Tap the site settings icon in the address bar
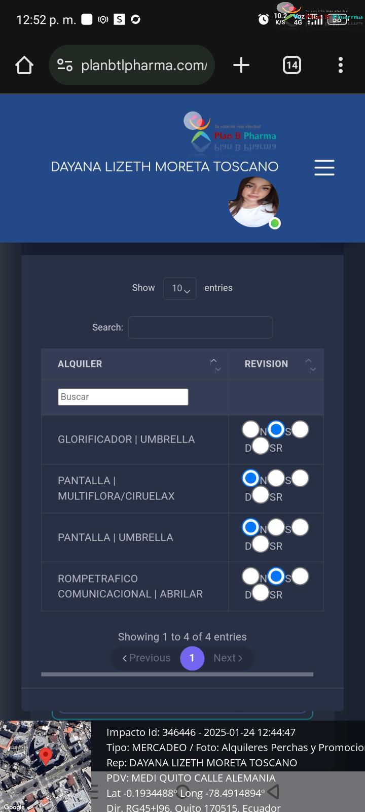 (65, 65)
